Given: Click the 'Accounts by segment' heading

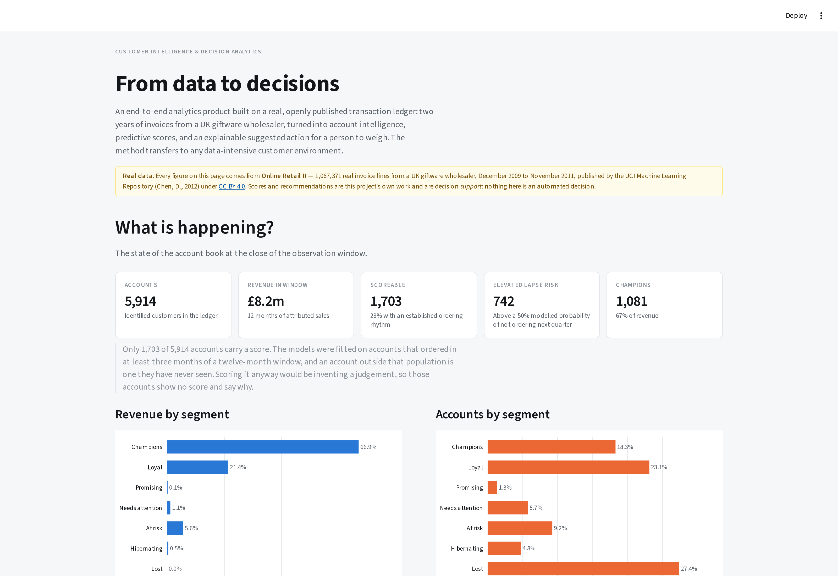Looking at the screenshot, I should click(x=493, y=414).
